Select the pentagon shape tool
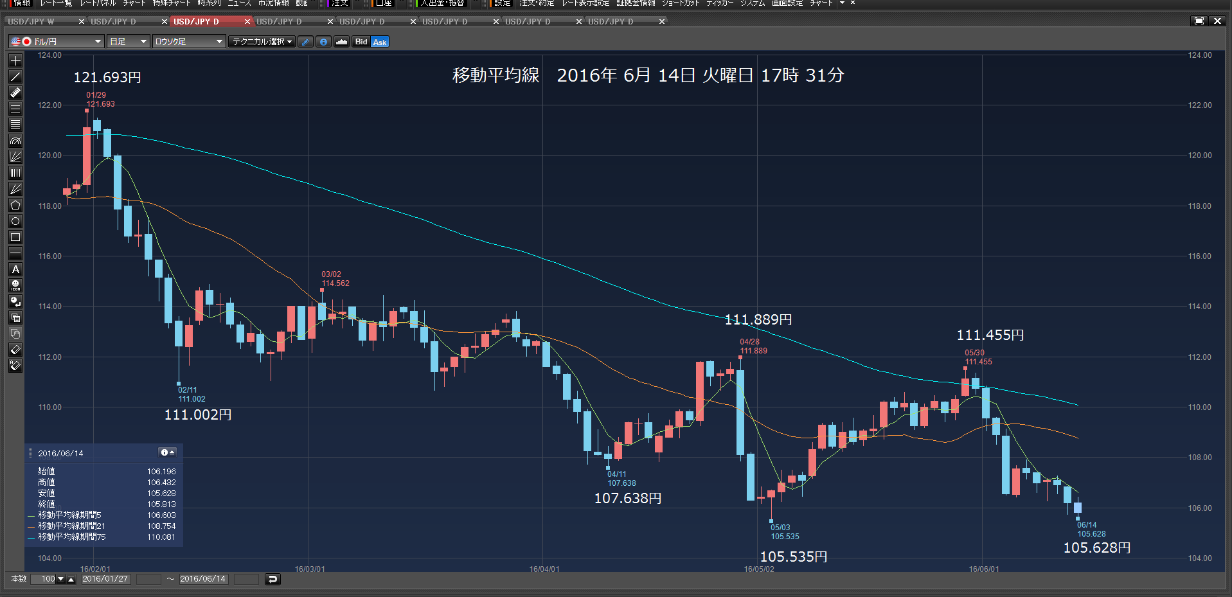1232x597 pixels. 15,205
